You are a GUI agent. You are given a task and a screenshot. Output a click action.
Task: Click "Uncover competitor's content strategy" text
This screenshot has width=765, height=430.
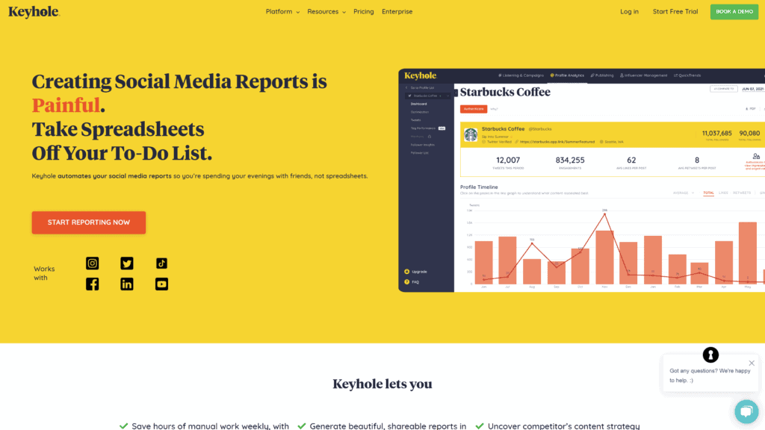point(563,426)
